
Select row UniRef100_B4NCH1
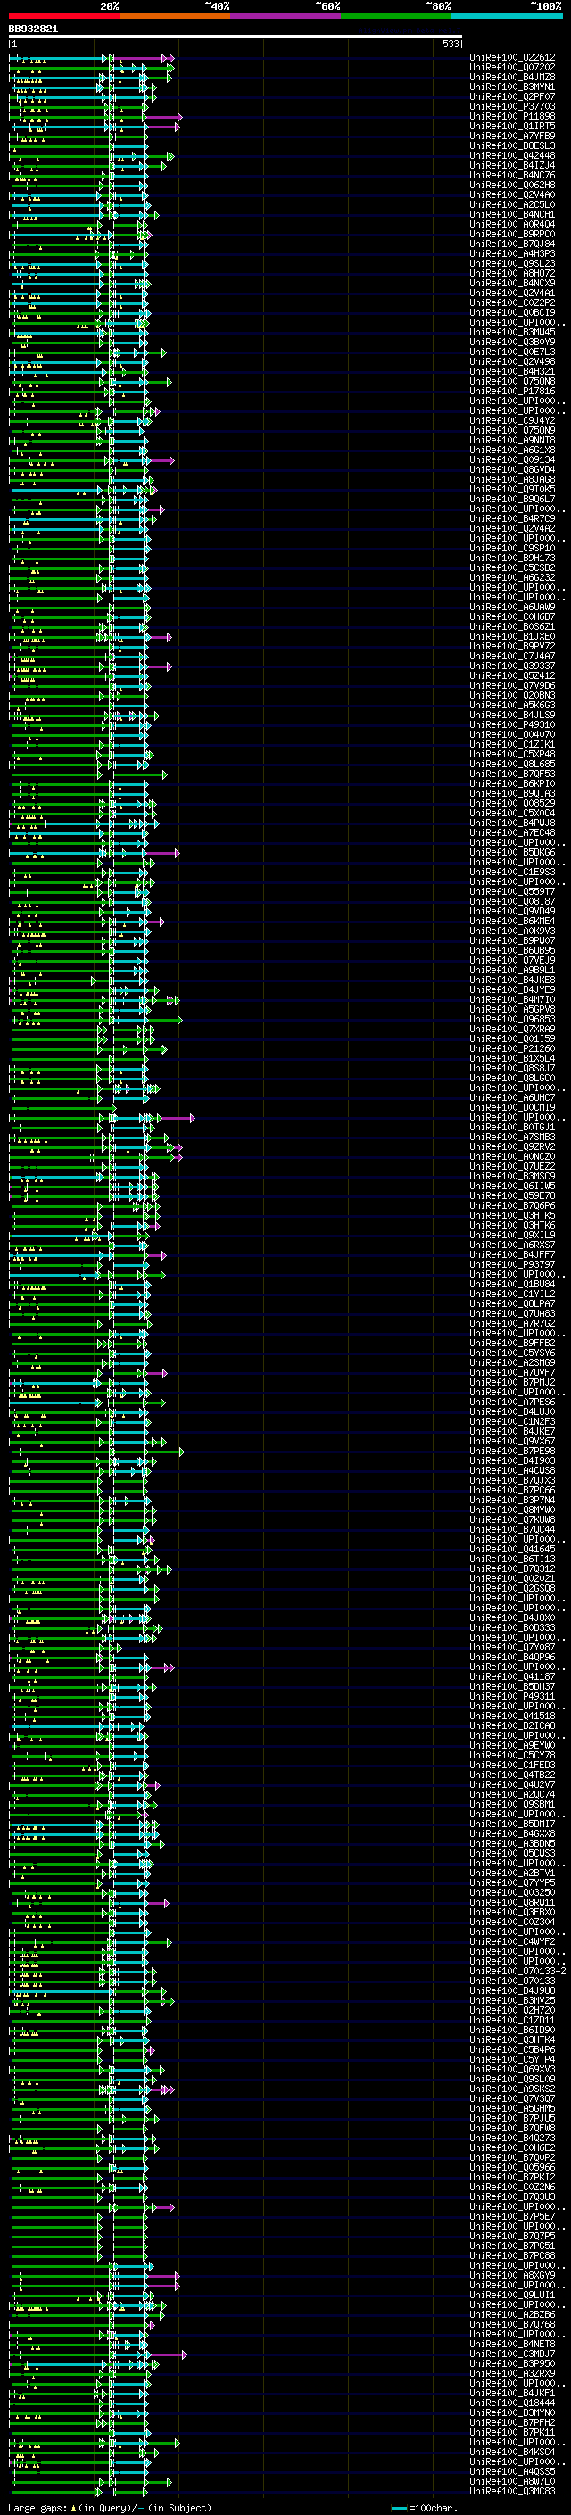click(512, 214)
